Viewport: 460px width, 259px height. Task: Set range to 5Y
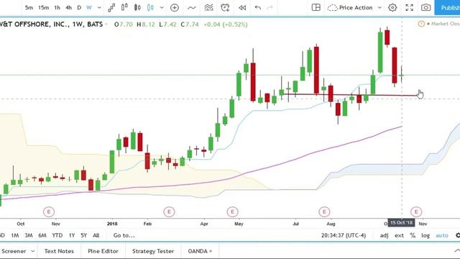coord(84,235)
